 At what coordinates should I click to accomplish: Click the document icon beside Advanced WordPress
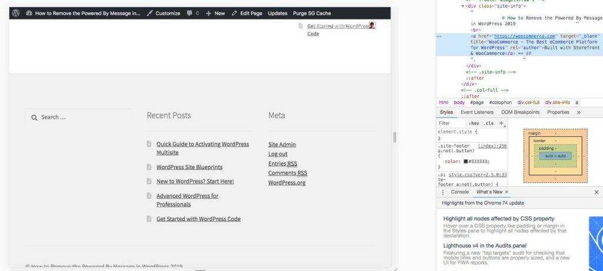coord(149,196)
